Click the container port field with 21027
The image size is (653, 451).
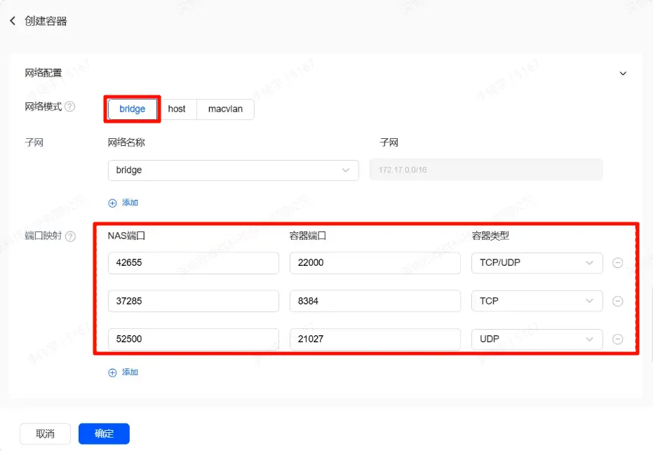click(375, 339)
